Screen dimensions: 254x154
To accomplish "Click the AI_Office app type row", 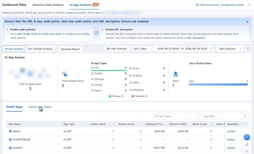I will pos(147,82).
